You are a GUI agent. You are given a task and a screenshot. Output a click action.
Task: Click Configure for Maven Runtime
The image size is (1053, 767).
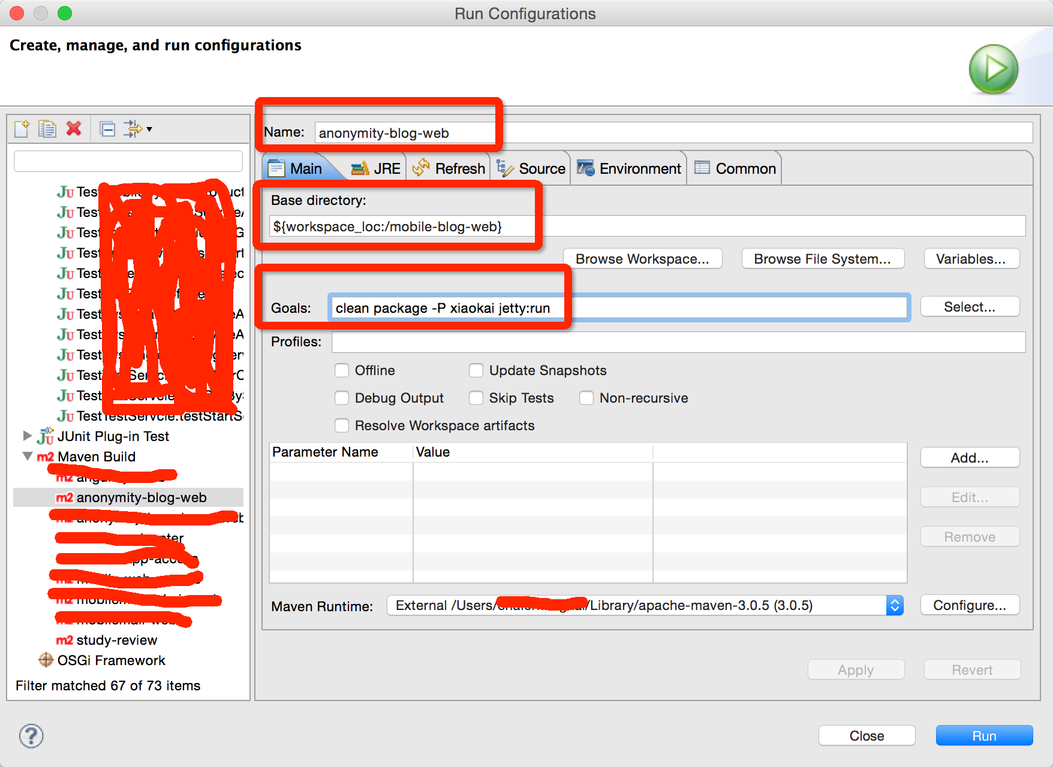[x=970, y=605]
